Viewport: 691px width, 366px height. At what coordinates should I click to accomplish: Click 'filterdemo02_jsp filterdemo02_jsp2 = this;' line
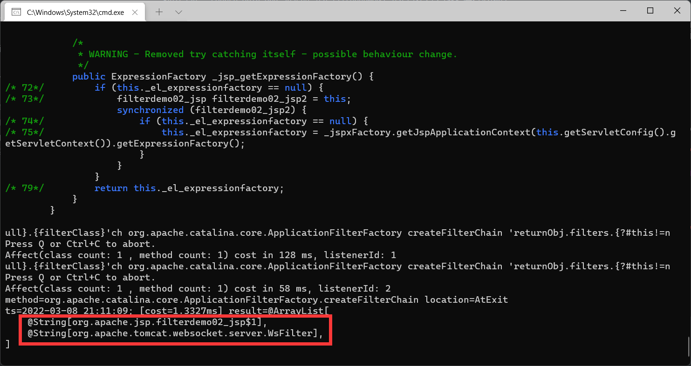tap(234, 99)
